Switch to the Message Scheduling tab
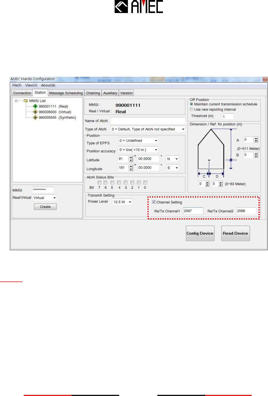This screenshot has width=268, height=396. point(66,93)
